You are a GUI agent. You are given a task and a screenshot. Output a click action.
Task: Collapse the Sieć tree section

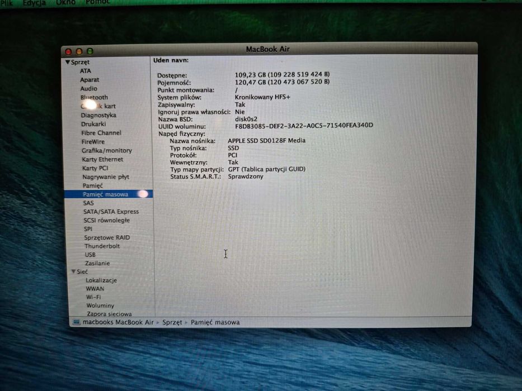point(74,271)
